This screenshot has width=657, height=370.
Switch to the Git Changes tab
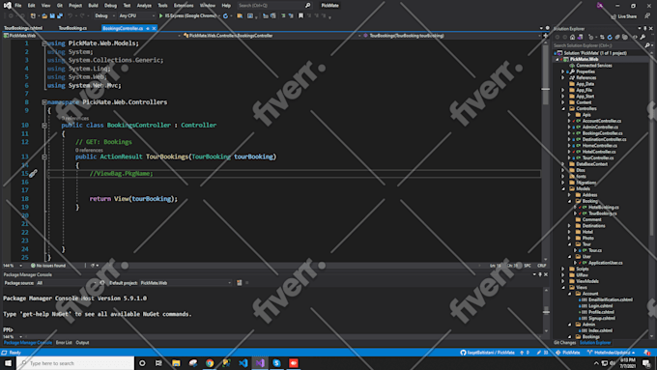click(564, 343)
